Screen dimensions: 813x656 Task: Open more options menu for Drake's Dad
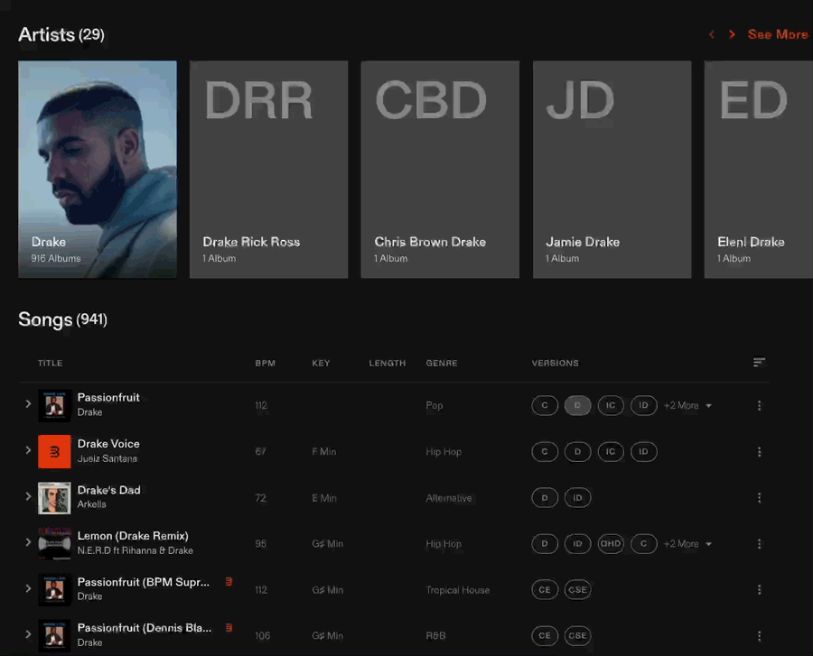(759, 497)
